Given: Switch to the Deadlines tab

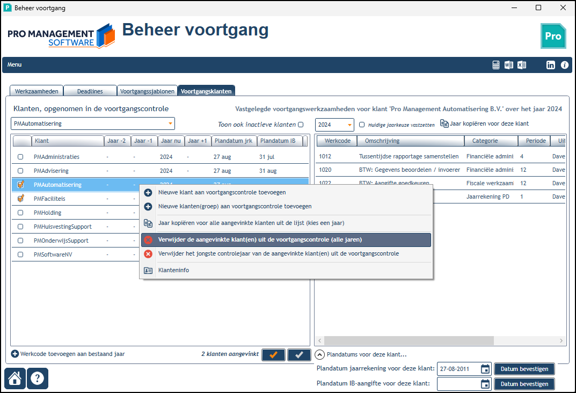Looking at the screenshot, I should point(90,91).
